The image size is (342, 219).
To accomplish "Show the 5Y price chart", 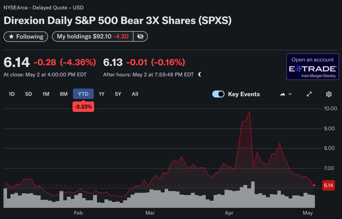I will [x=118, y=94].
